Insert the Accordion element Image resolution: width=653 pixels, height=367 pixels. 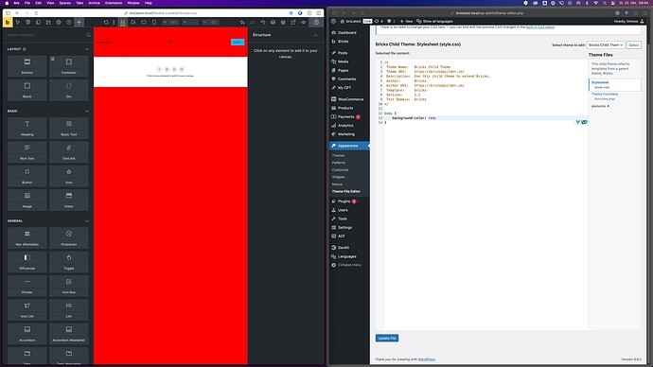27,334
